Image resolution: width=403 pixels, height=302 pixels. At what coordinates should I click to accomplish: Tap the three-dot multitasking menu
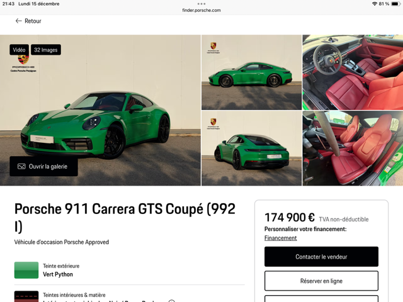tap(201, 4)
